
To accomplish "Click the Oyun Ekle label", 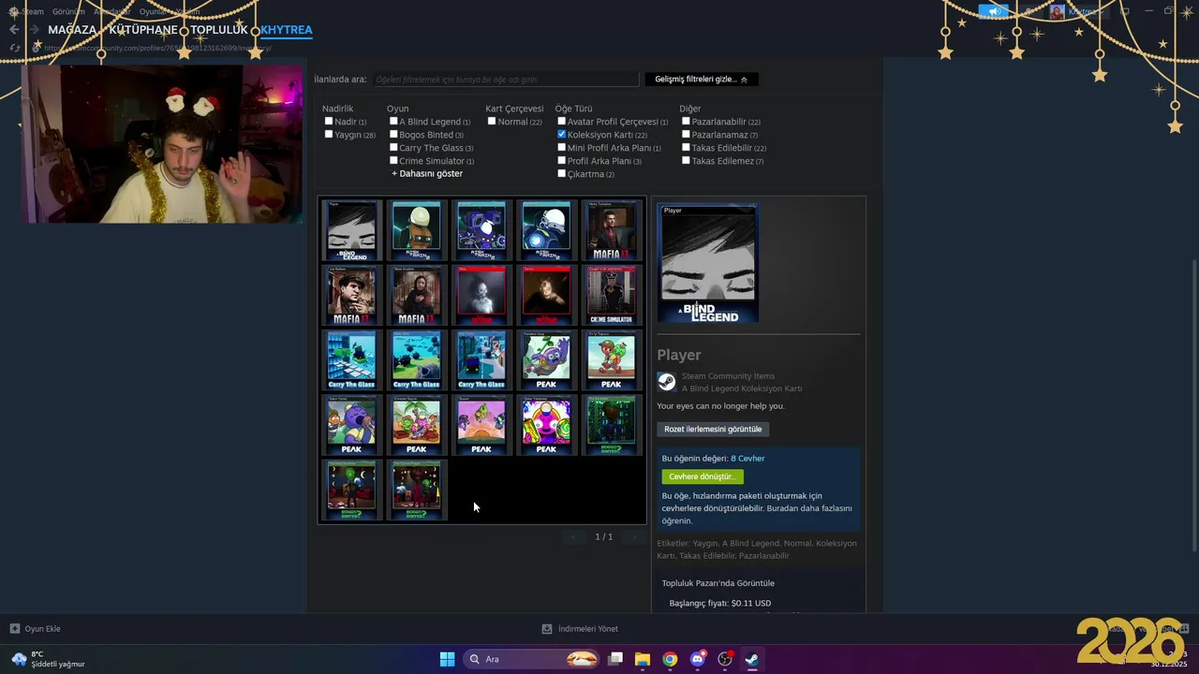I will pyautogui.click(x=42, y=629).
